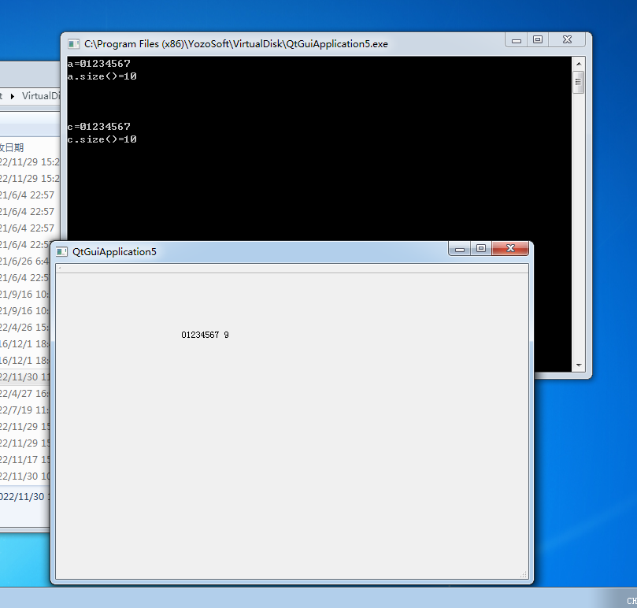The width and height of the screenshot is (637, 608).
Task: Click the date column header in Explorer
Action: pos(12,147)
